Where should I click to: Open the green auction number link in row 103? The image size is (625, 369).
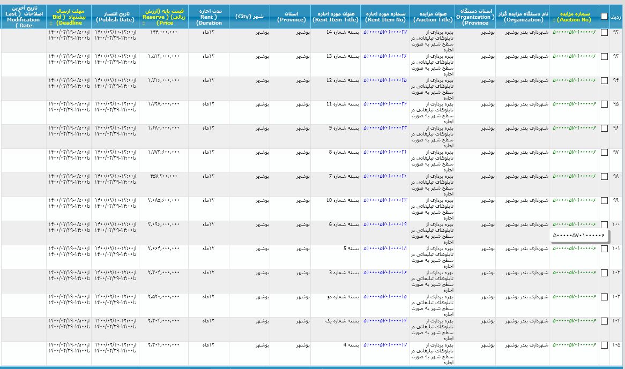574,297
